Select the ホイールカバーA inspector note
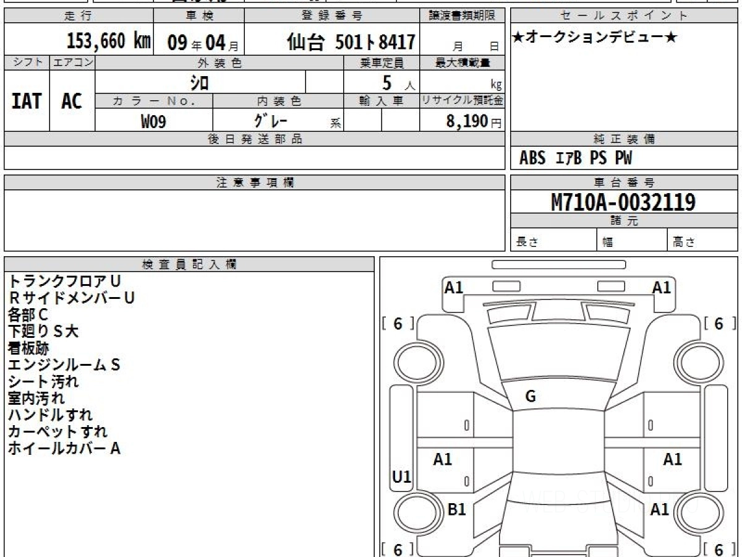Viewport: 742px width, 557px height. (x=64, y=448)
